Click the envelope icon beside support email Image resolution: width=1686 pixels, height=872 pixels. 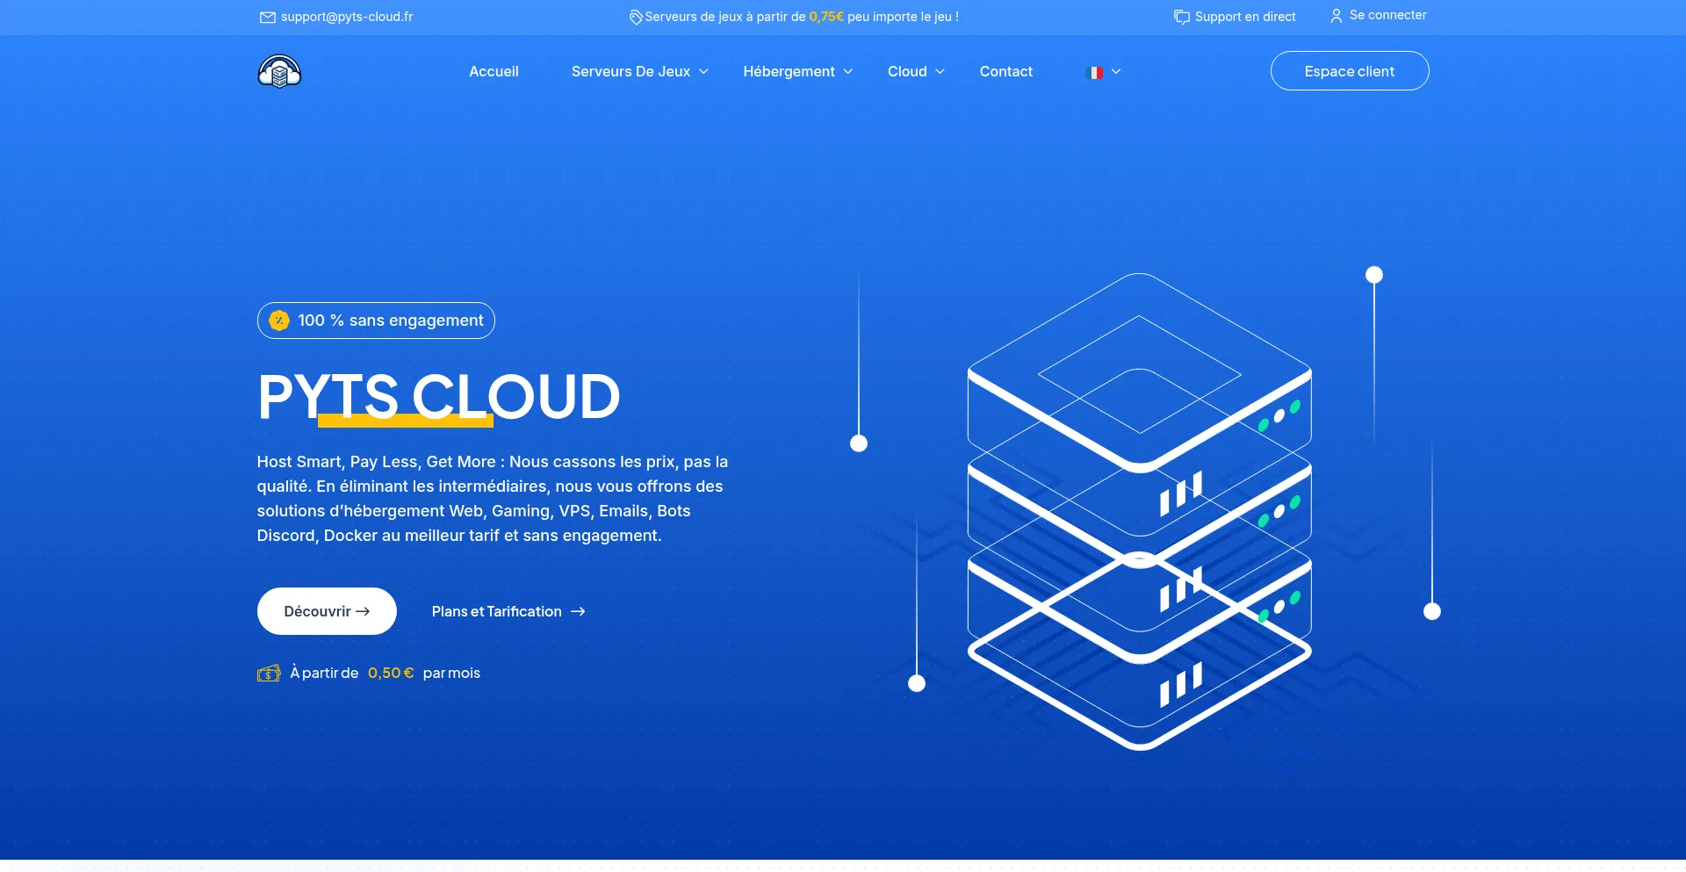click(268, 17)
